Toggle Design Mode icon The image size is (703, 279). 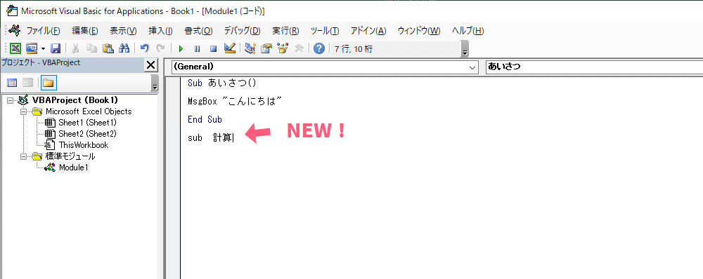[x=230, y=48]
